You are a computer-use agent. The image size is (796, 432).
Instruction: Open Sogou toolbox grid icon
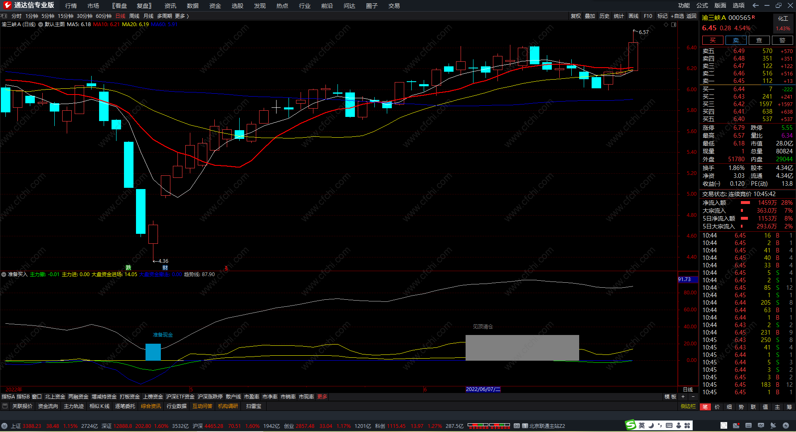tap(687, 425)
